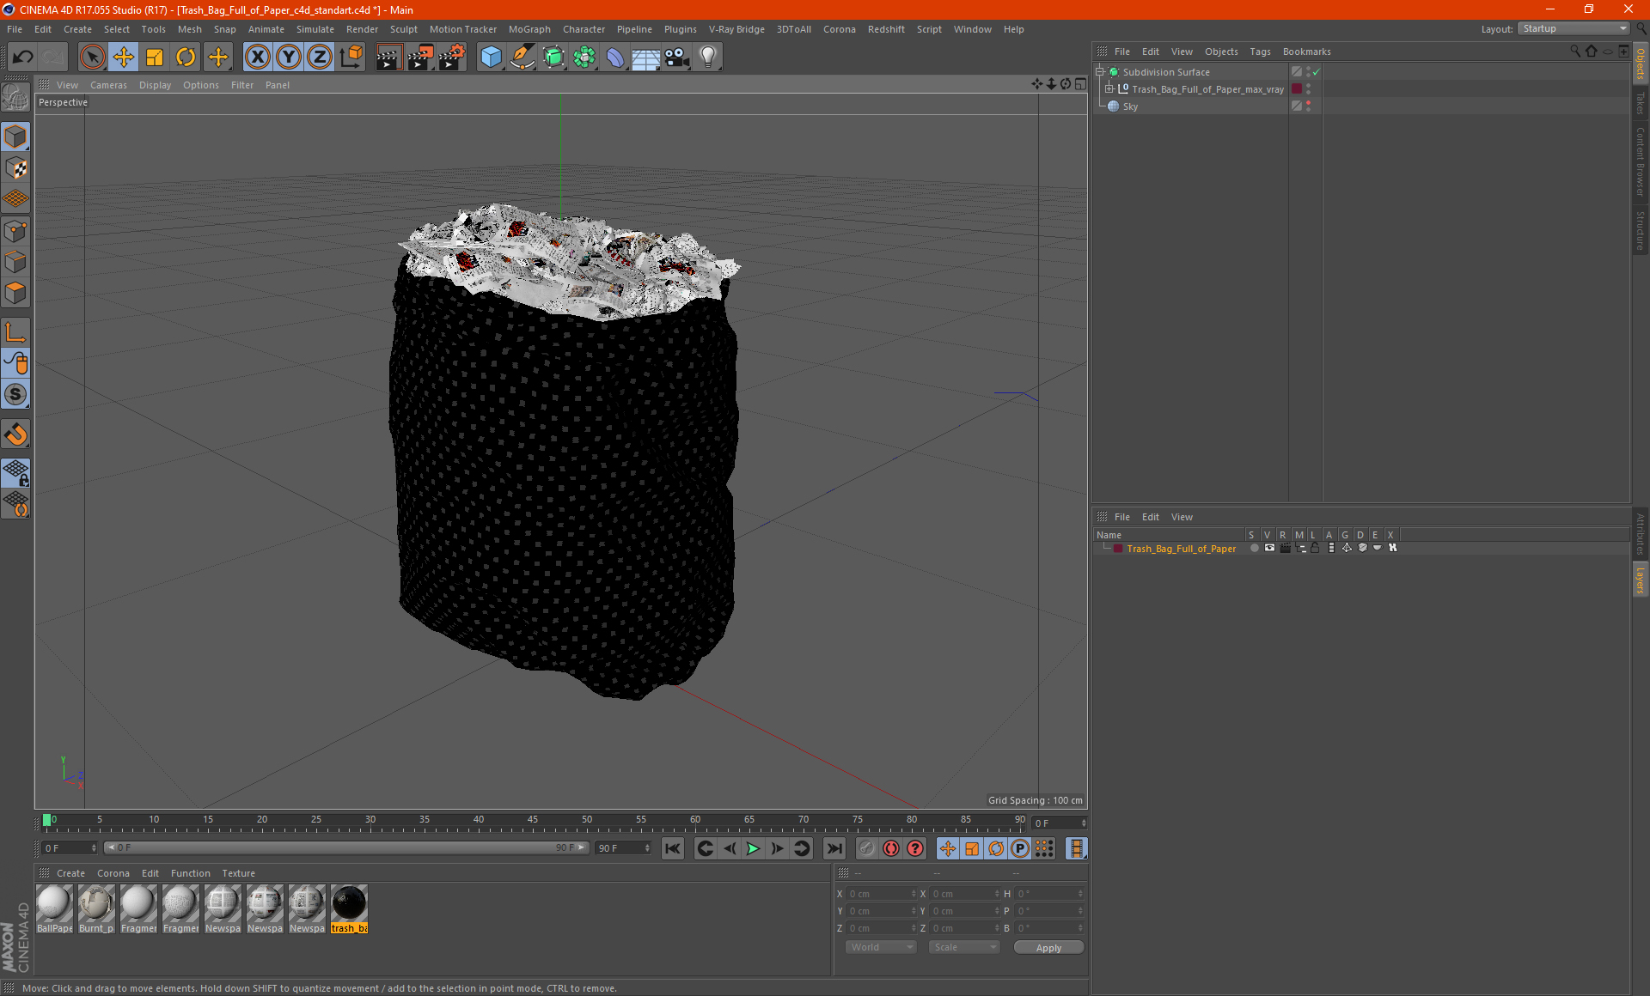Add Subdivision Surface generator icon
This screenshot has width=1650, height=996.
click(553, 58)
